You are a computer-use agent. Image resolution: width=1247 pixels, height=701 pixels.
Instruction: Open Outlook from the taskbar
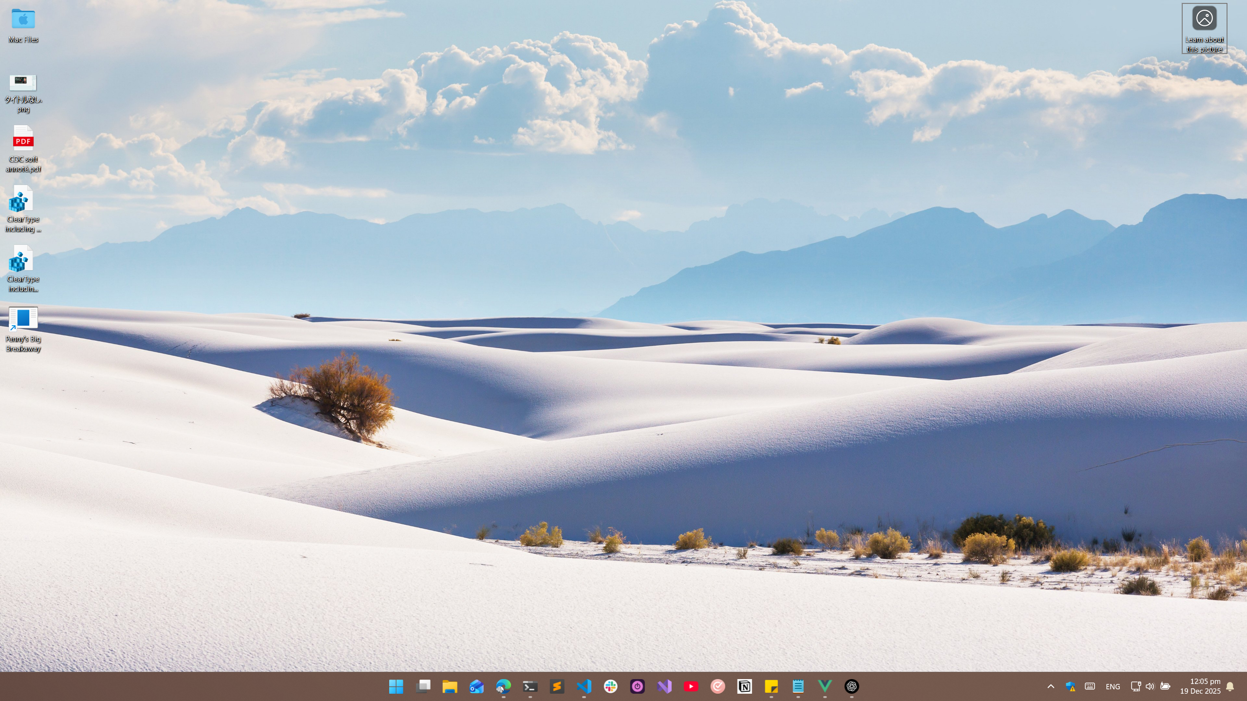(x=476, y=686)
